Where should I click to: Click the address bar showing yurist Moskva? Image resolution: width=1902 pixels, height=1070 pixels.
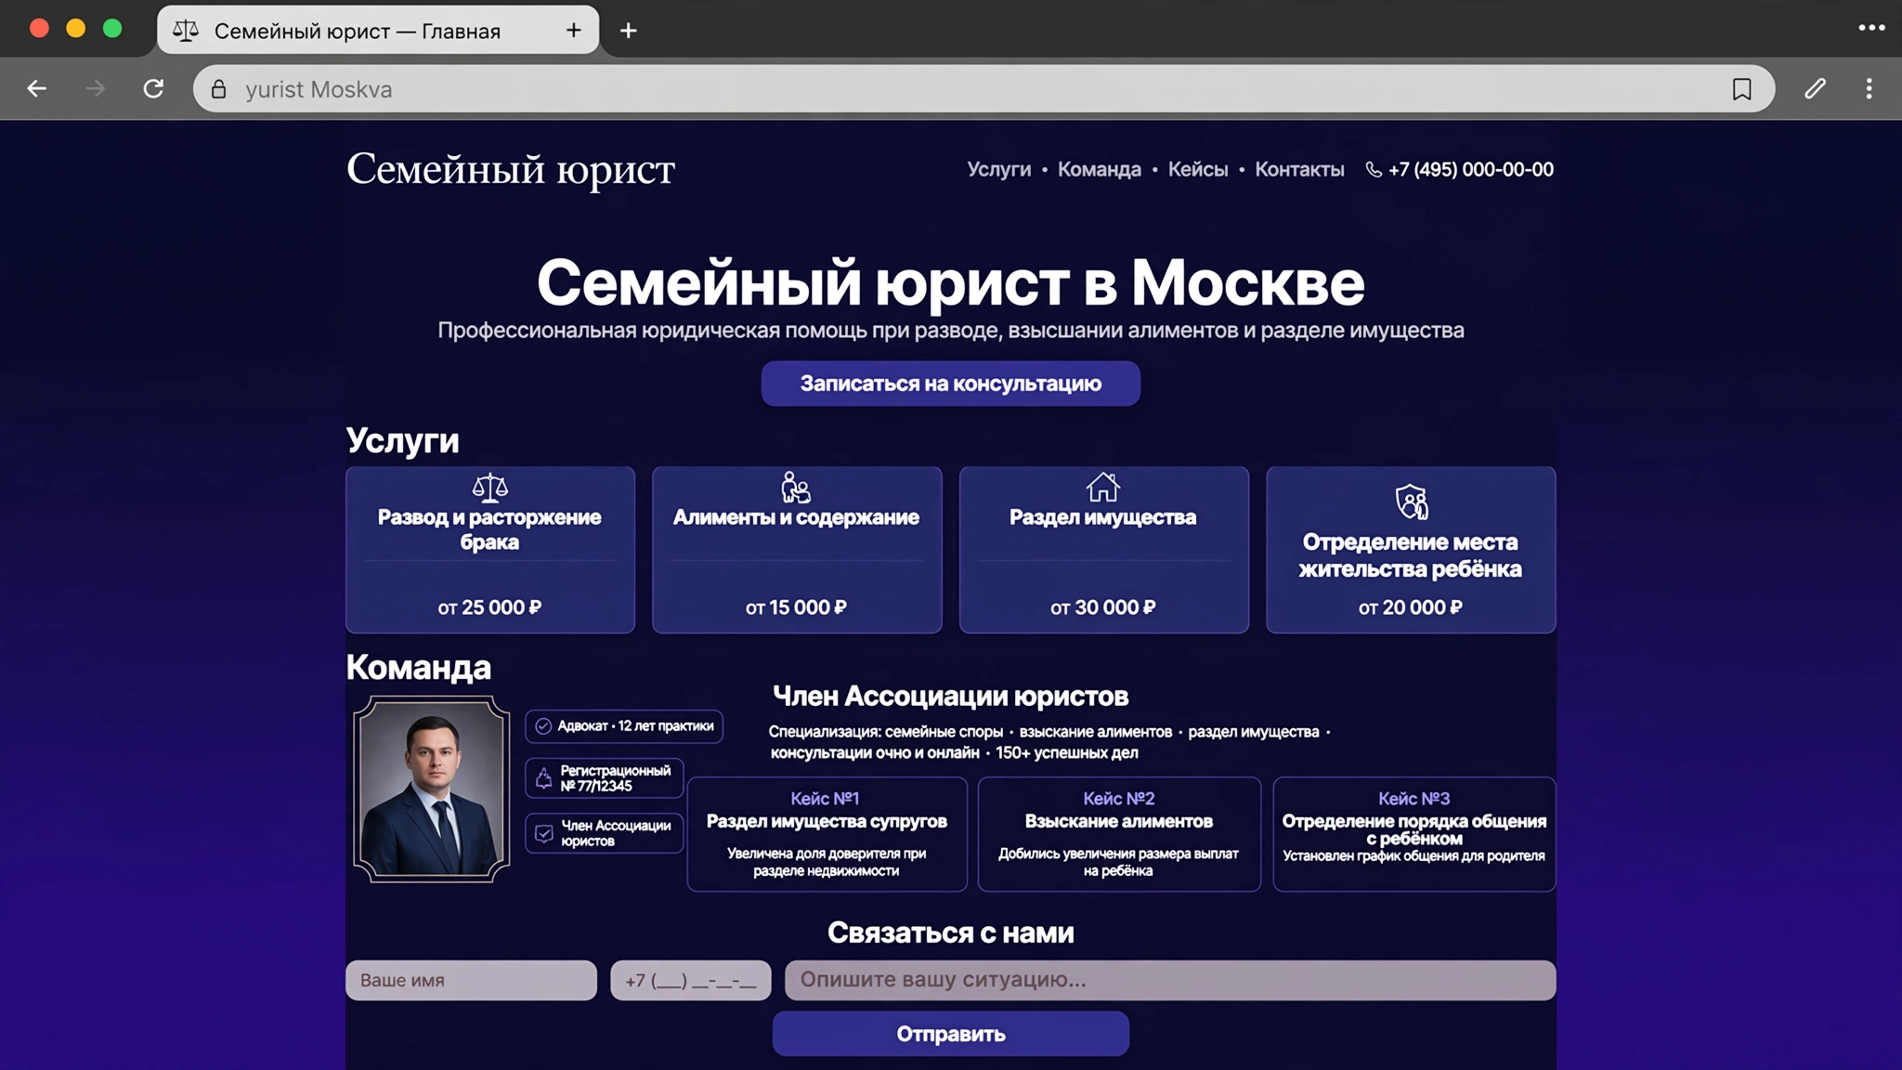[x=984, y=89]
